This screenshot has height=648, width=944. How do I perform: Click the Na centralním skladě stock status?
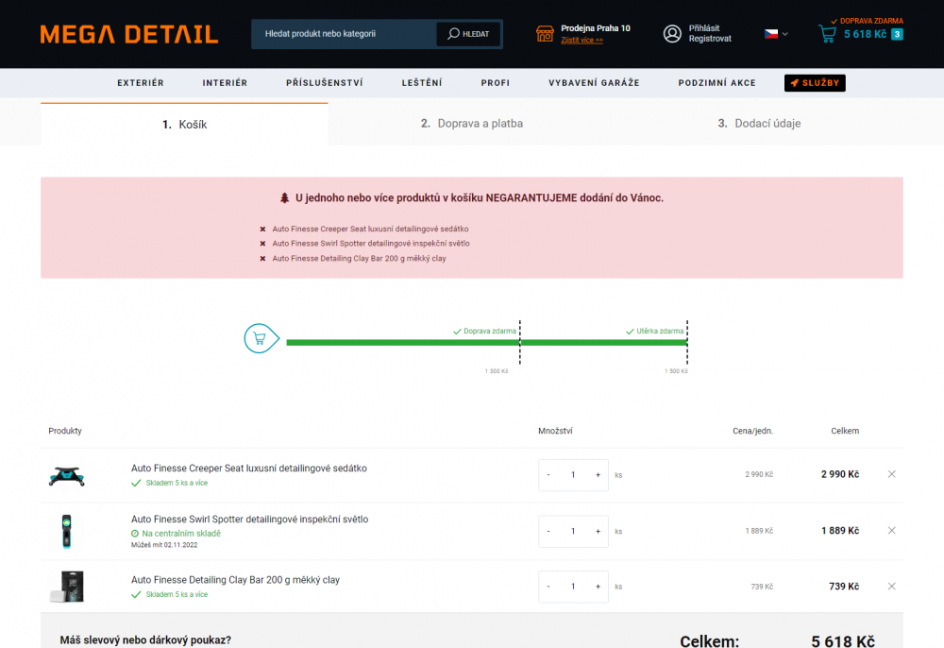pos(176,534)
